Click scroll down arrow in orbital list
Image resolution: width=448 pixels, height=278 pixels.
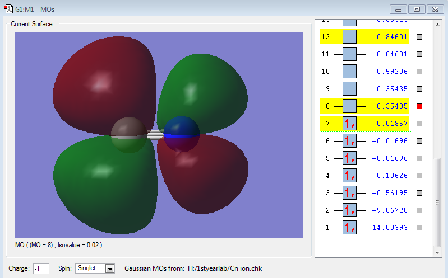tap(437, 252)
